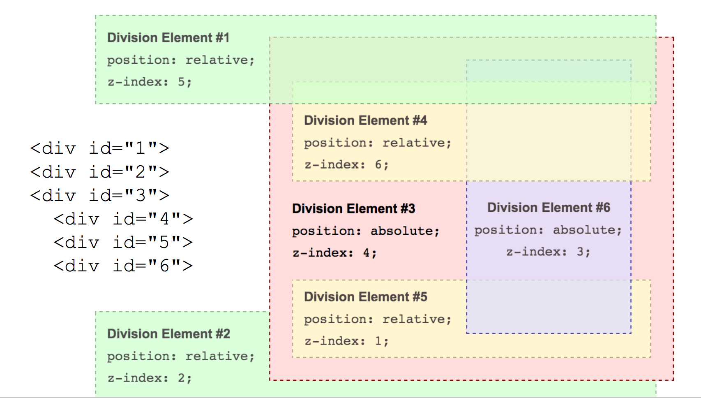
Task: Click the code line <div id="5">
Action: 123,242
